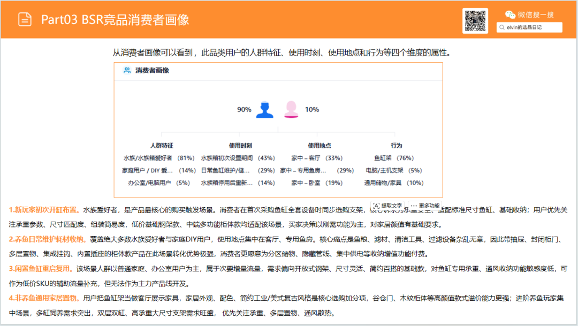Viewport: 578px width, 326px height.
Task: Click the 提取文字 button
Action: click(387, 206)
